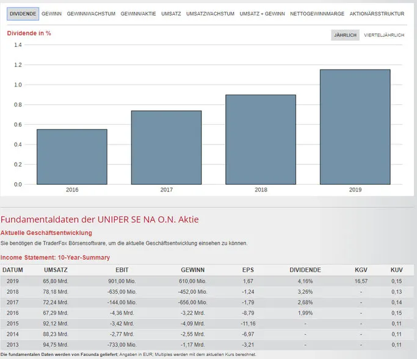The image size is (417, 359).
Task: Show the UMSATZ + GEWINN tab
Action: point(262,14)
